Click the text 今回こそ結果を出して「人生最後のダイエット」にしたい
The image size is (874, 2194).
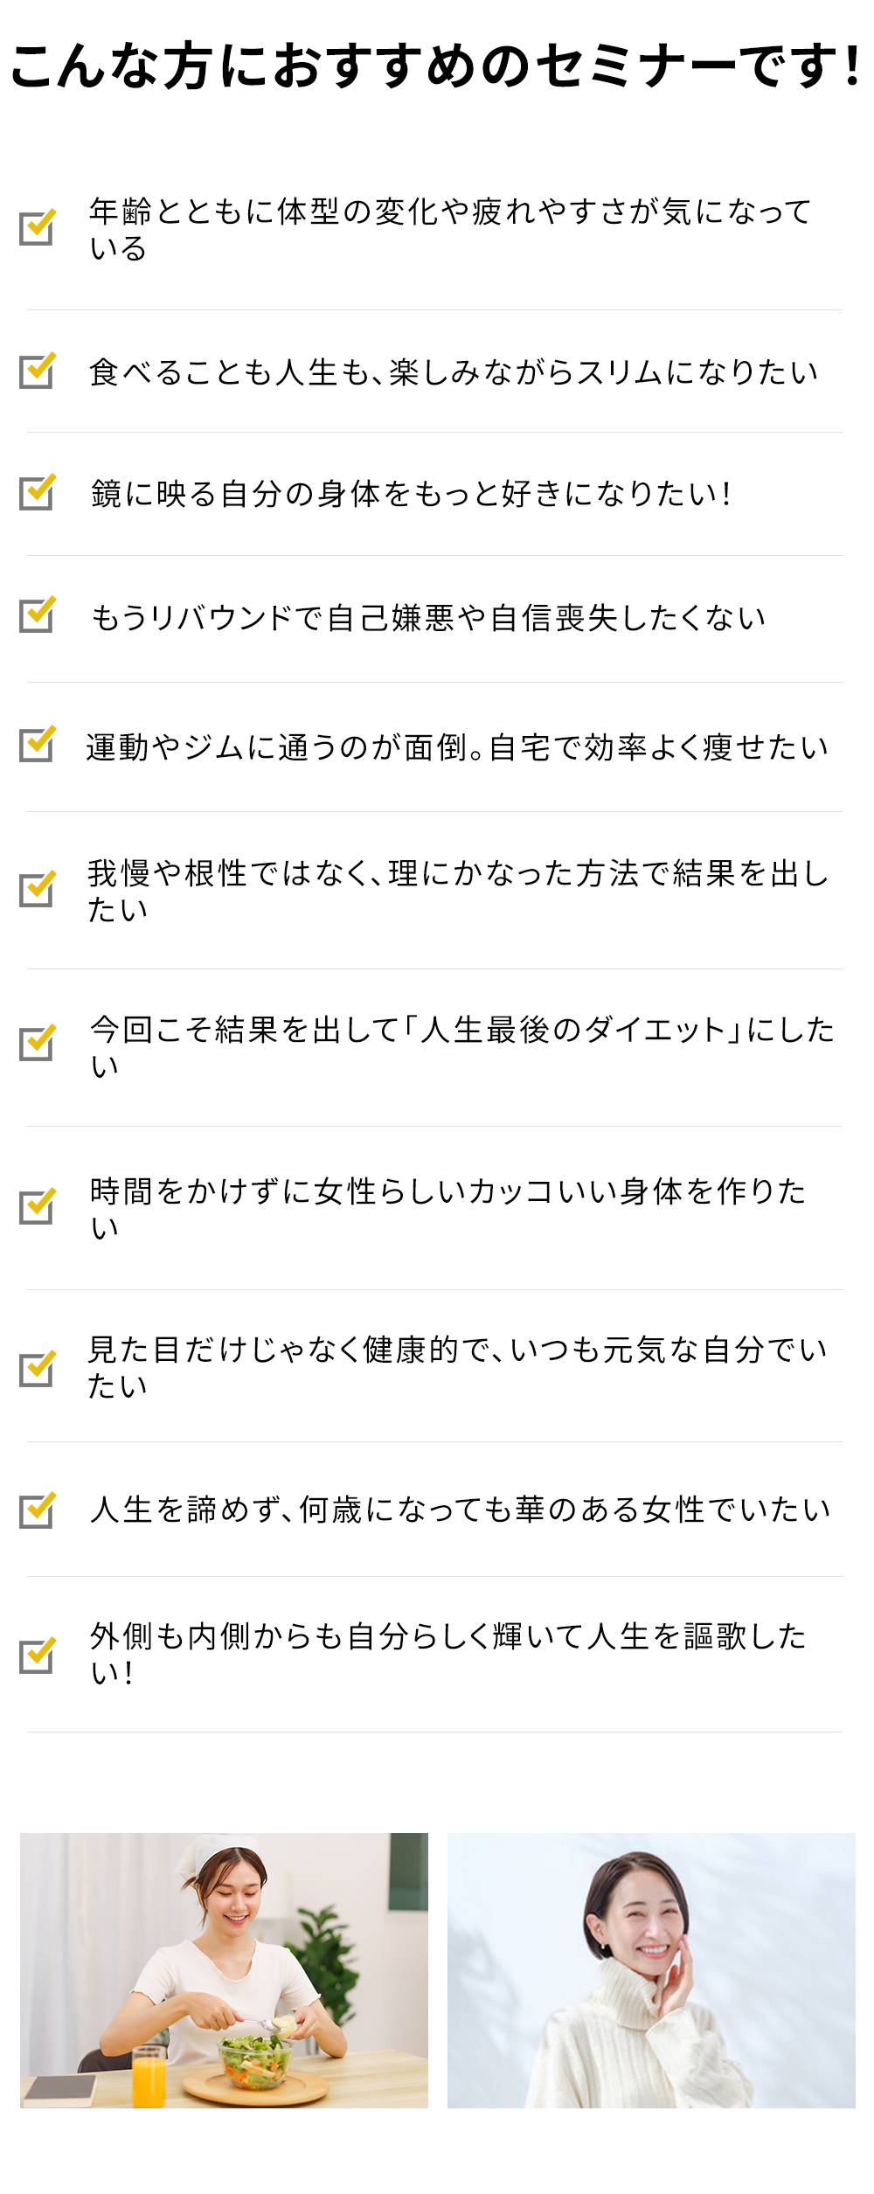pos(462,1047)
